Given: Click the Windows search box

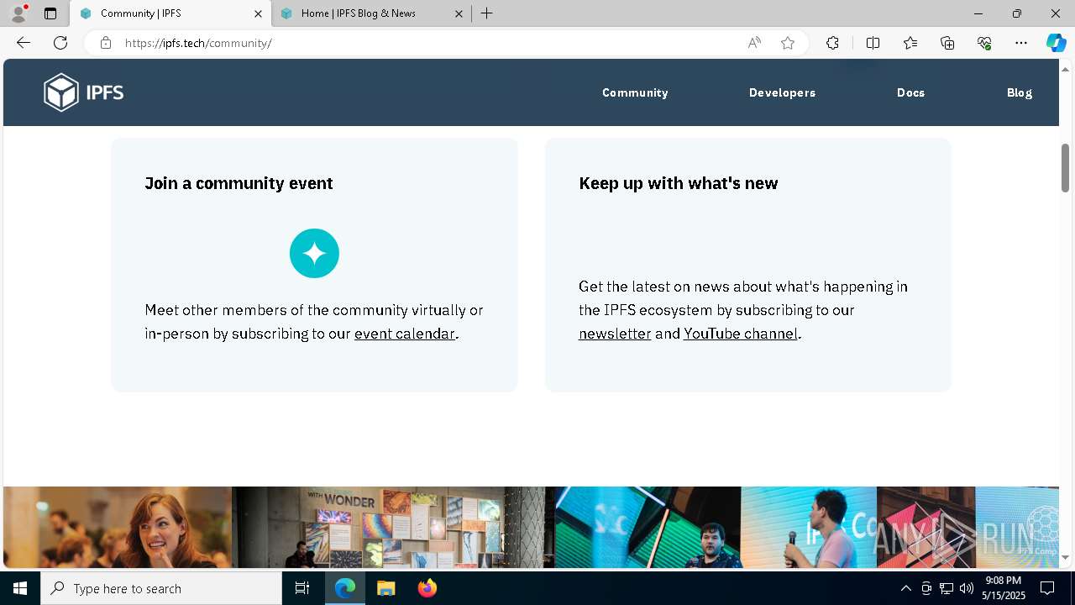Looking at the screenshot, I should click(161, 588).
